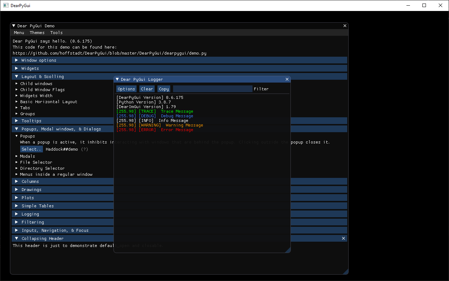Click the Select.. popup button
Image resolution: width=449 pixels, height=281 pixels.
32,149
